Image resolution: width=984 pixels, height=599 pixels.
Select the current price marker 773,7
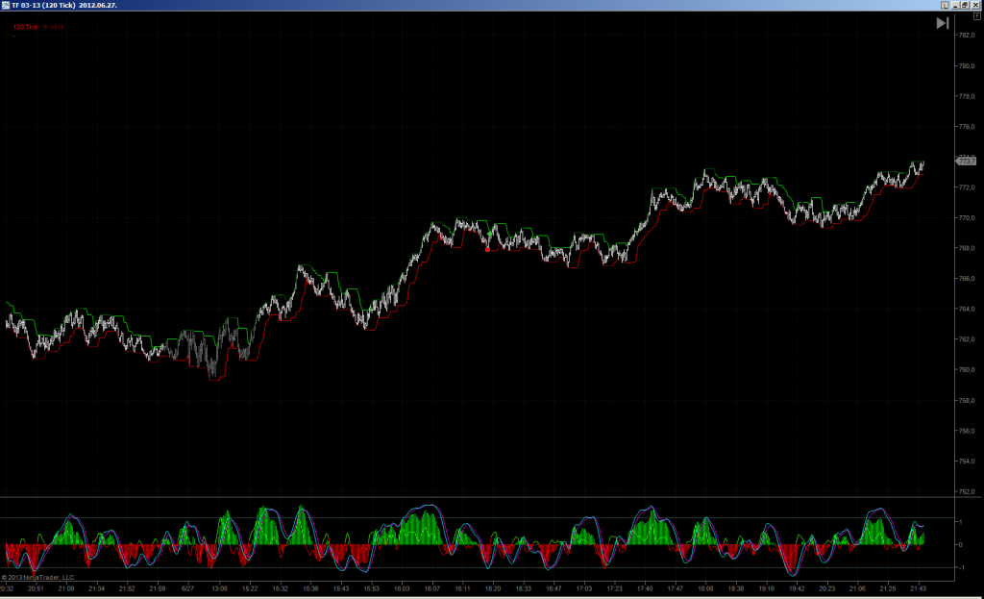coord(966,162)
